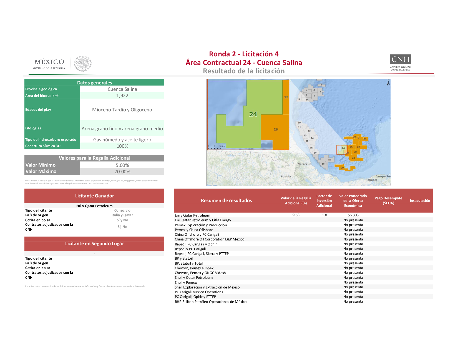Click the block area value '1,922'
The width and height of the screenshot is (458, 354).
pos(122,96)
